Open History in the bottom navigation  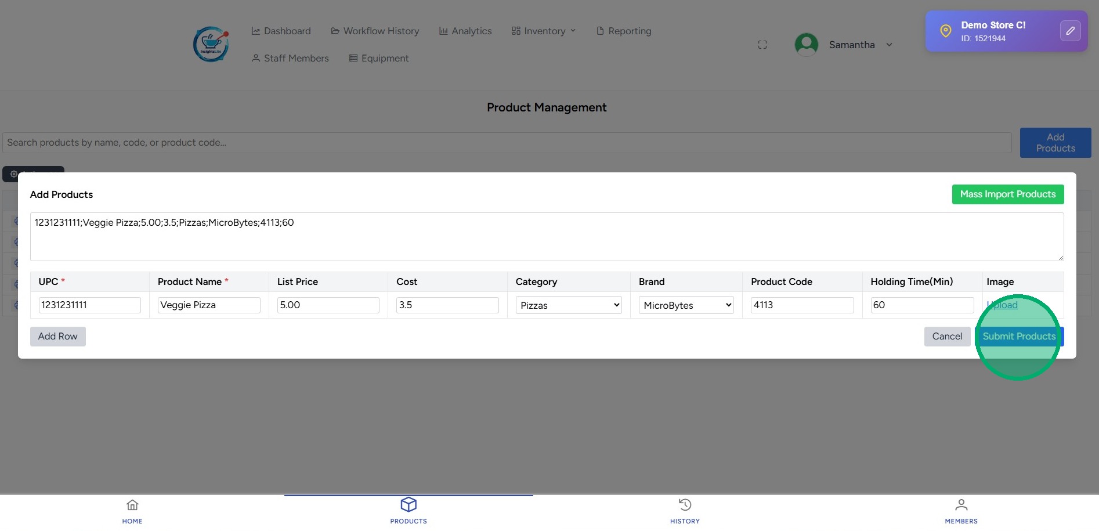(685, 511)
